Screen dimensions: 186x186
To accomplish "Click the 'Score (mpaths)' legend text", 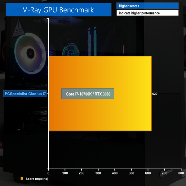I will point(37,179).
